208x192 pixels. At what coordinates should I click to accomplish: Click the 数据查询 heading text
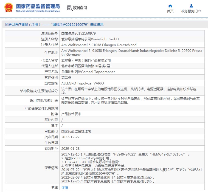pyautogui.click(x=80, y=8)
